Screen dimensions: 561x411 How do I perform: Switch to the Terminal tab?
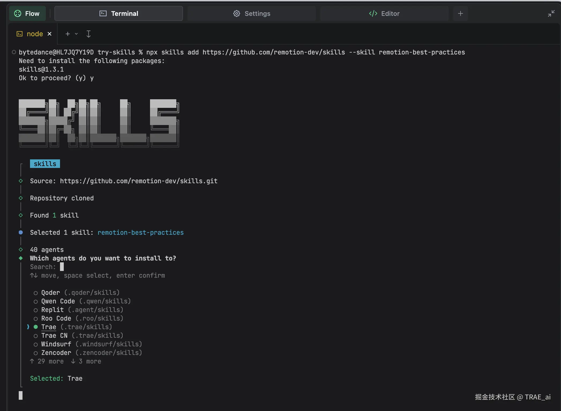click(119, 13)
